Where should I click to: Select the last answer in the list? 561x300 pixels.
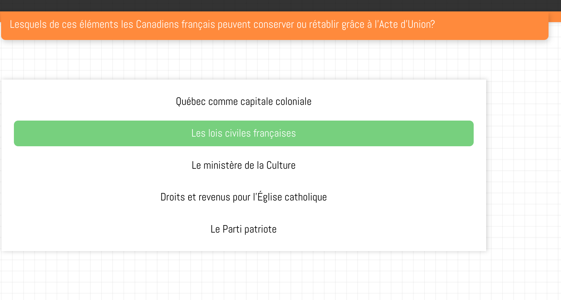click(x=243, y=229)
